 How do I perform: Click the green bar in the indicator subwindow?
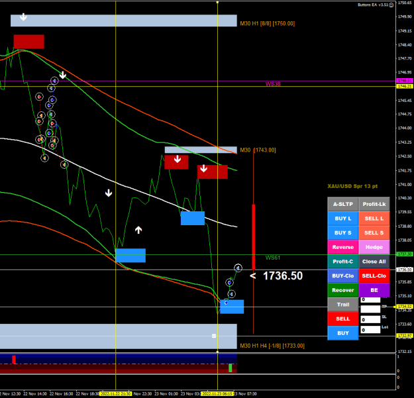point(231,368)
